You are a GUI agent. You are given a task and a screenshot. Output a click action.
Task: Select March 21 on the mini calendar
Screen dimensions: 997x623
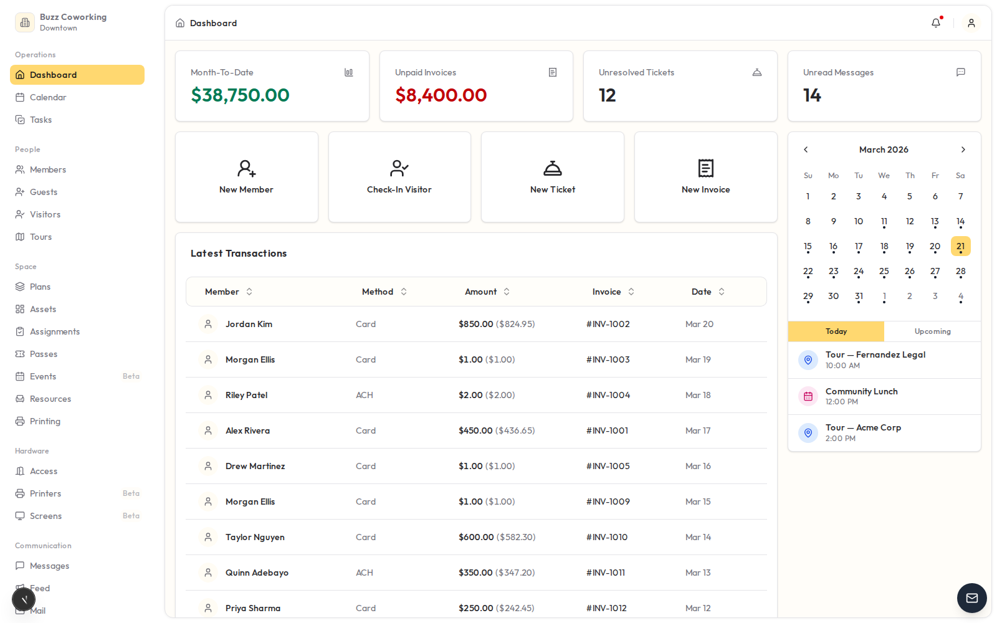(960, 246)
